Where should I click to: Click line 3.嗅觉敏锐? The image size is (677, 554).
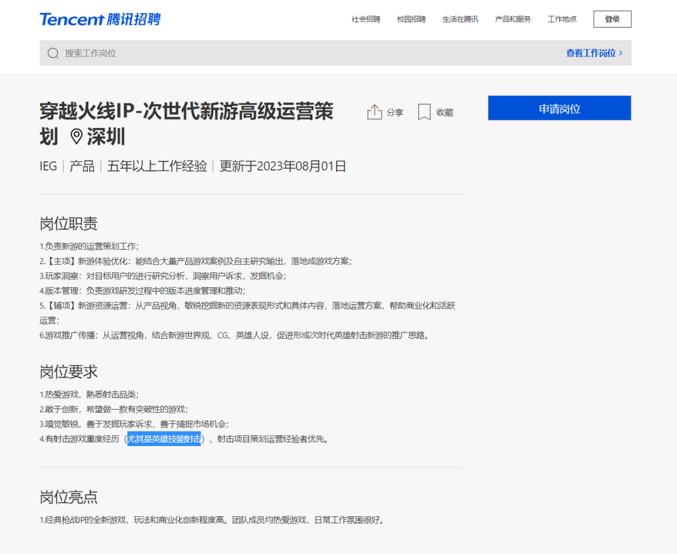[135, 424]
